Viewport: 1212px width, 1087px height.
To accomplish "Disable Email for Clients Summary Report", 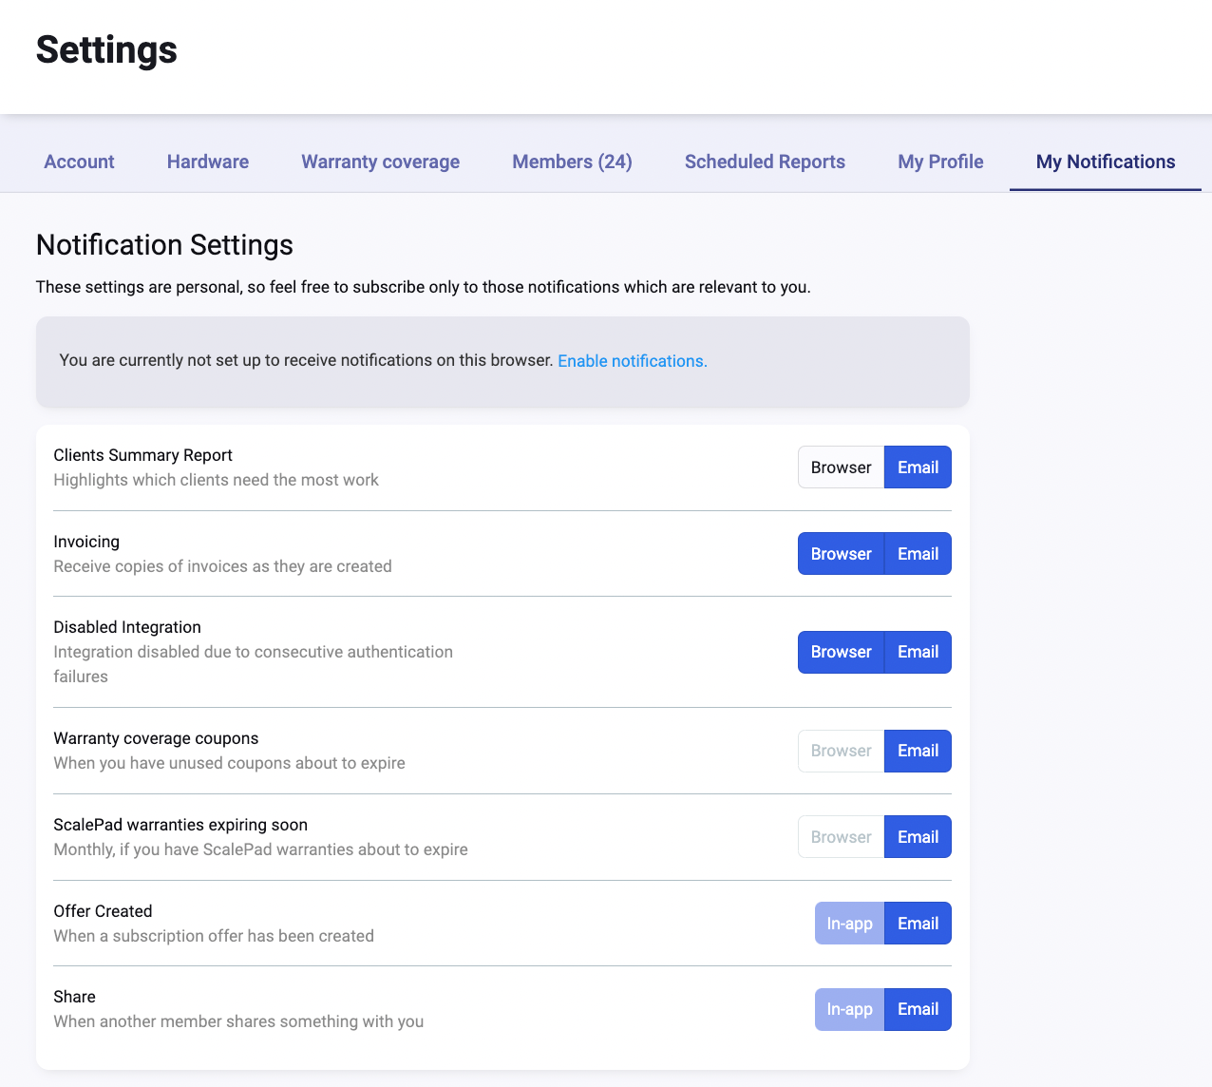I will 918,467.
